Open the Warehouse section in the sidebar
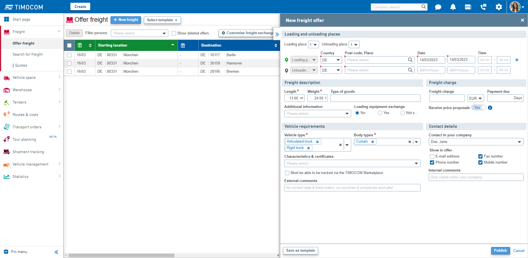The width and height of the screenshot is (528, 258). click(22, 90)
